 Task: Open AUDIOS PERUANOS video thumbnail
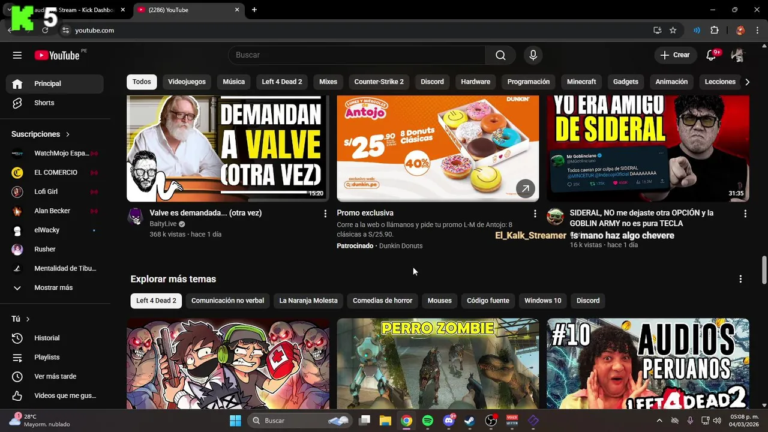(648, 364)
